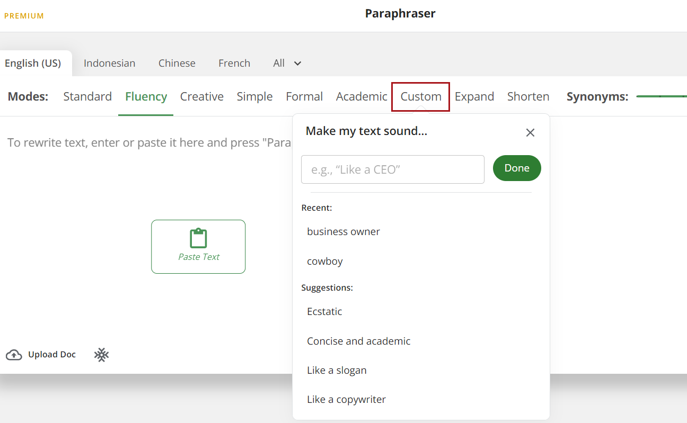Select the Ecstatic suggestion
Viewport: 687px width, 423px height.
pos(324,311)
